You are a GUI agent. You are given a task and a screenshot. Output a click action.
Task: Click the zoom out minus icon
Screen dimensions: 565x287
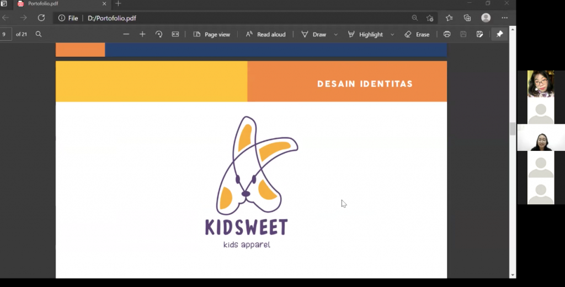(126, 34)
